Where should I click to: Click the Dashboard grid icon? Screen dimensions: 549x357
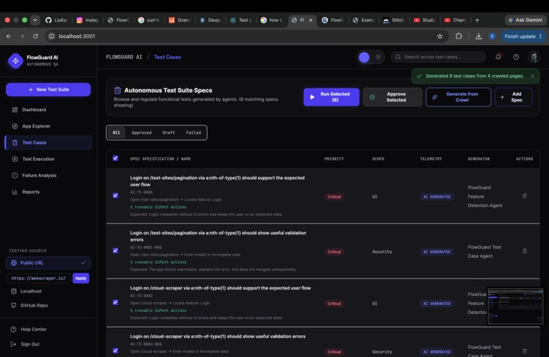[x=15, y=110]
